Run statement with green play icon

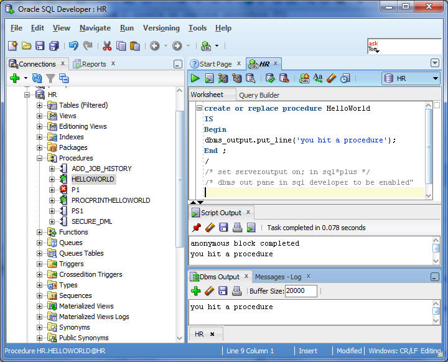click(x=195, y=78)
